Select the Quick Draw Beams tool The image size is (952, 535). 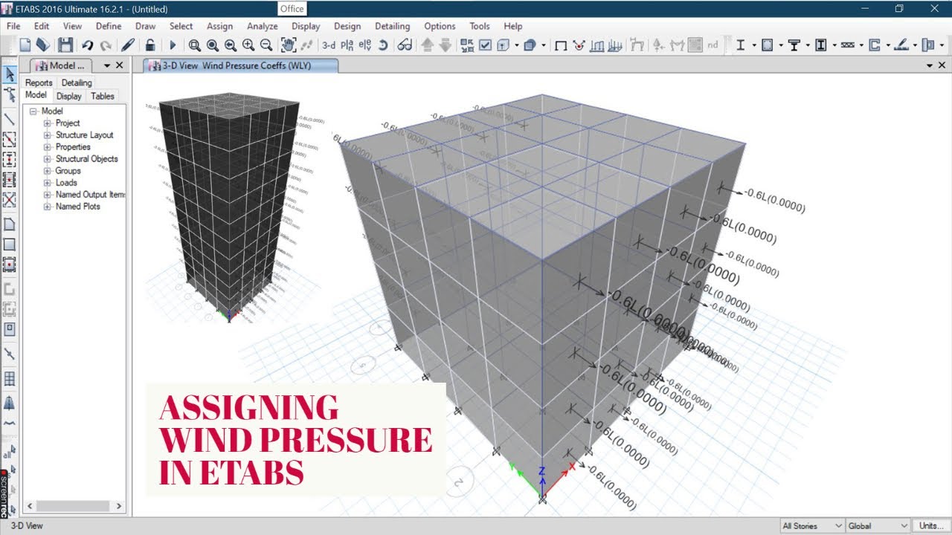[10, 140]
